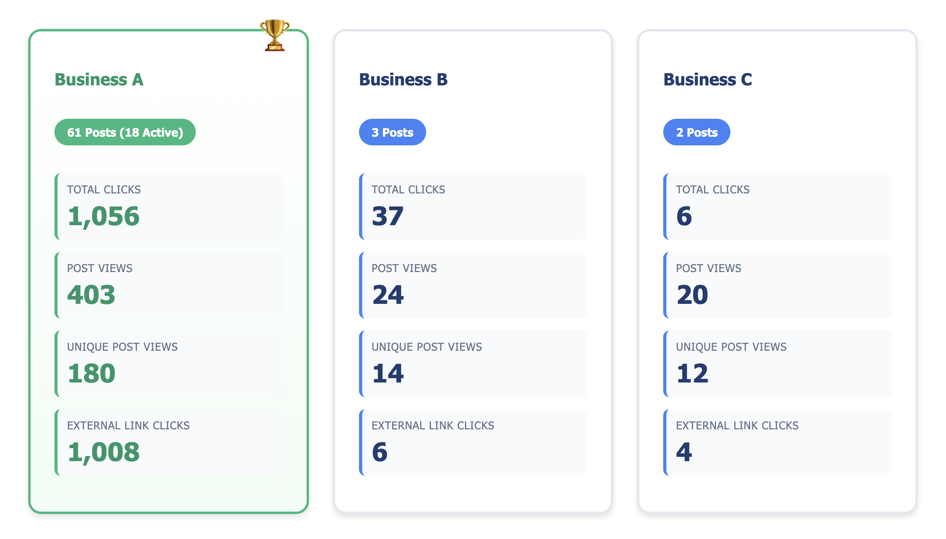
Task: Open Business A External Link Clicks tile
Action: (x=169, y=442)
